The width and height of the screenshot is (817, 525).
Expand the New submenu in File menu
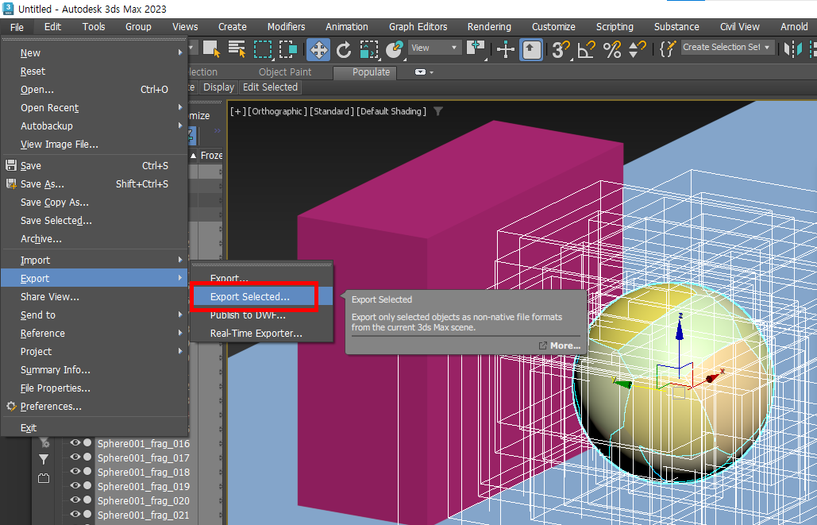click(94, 52)
